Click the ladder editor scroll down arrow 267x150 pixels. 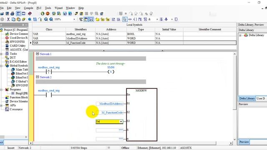(x=234, y=140)
